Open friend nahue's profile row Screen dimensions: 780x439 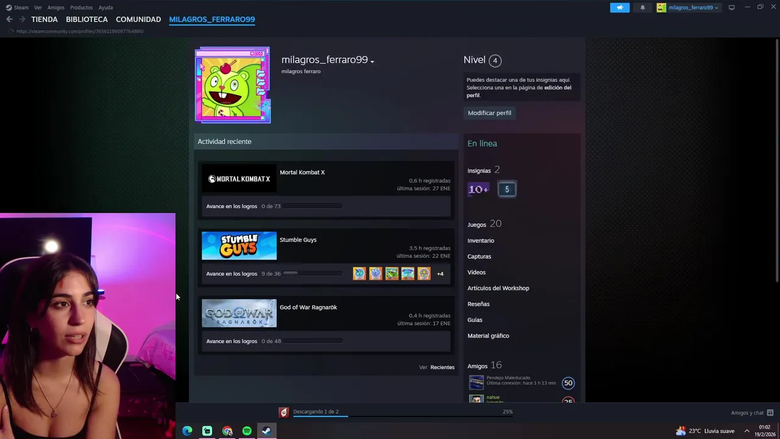pos(521,398)
